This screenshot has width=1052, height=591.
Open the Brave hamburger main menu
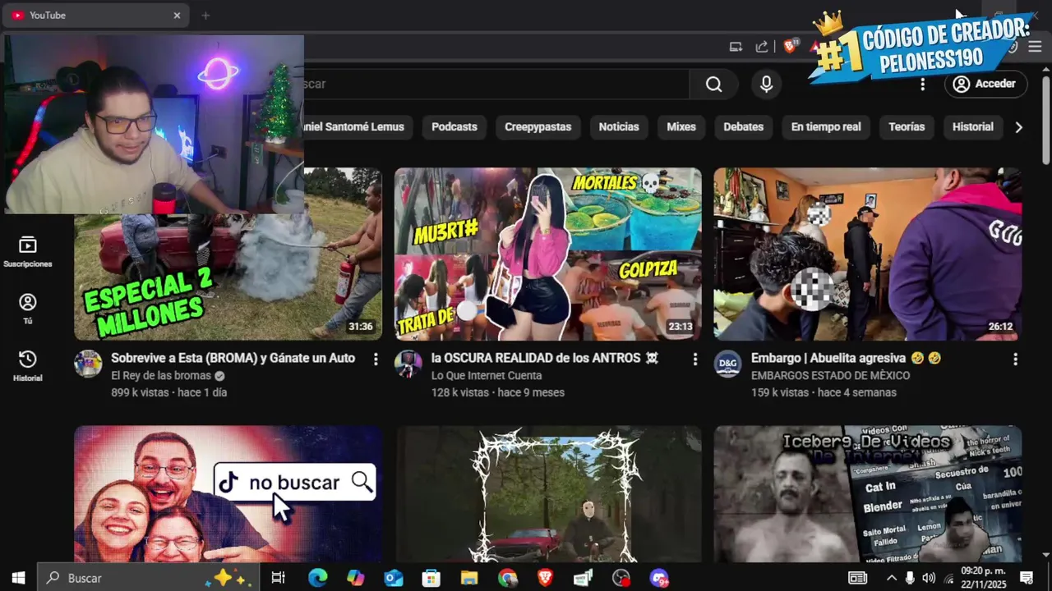point(1035,47)
